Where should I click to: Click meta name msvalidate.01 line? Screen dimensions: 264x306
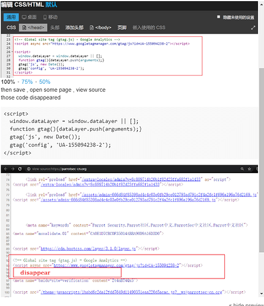pyautogui.click(x=88, y=233)
